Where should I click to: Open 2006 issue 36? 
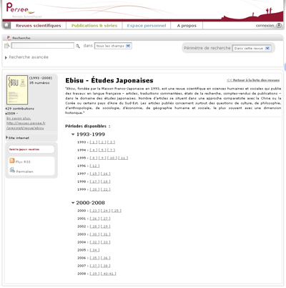click(x=106, y=258)
